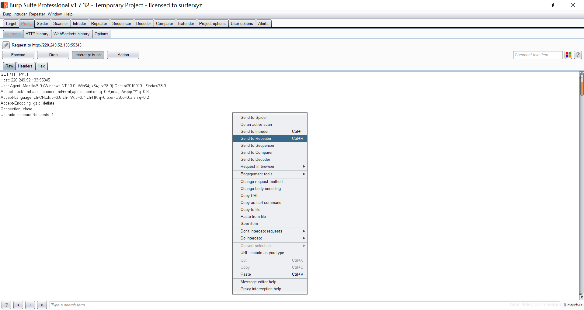Switch to HTTP history sub-tab
The image size is (584, 310).
click(37, 34)
